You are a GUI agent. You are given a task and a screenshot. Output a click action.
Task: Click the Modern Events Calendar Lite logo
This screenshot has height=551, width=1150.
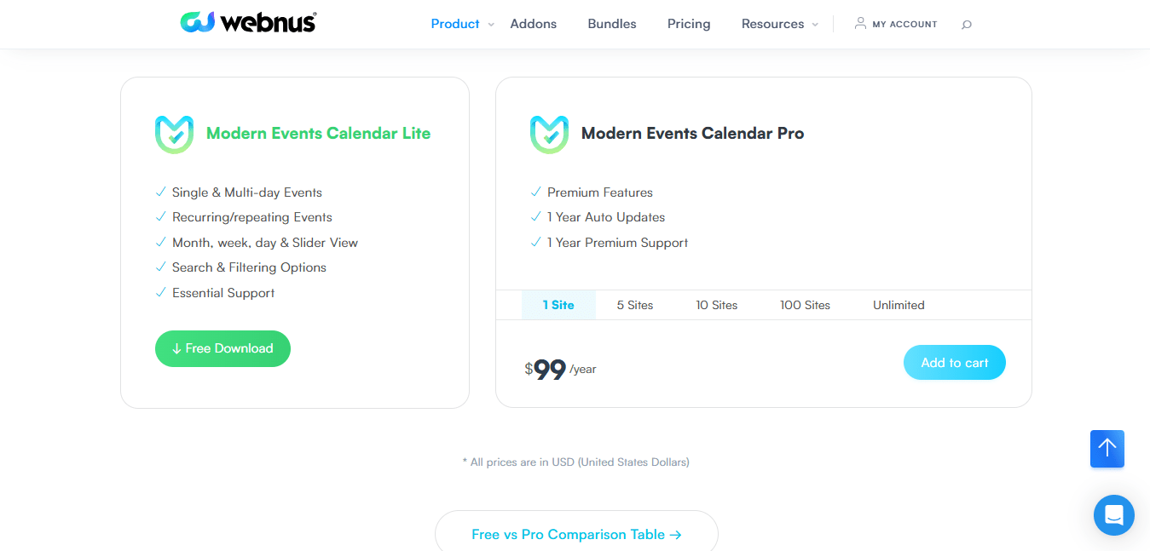(x=174, y=135)
